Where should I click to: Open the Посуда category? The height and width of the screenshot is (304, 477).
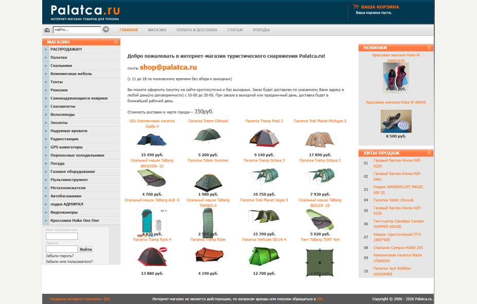(58, 163)
